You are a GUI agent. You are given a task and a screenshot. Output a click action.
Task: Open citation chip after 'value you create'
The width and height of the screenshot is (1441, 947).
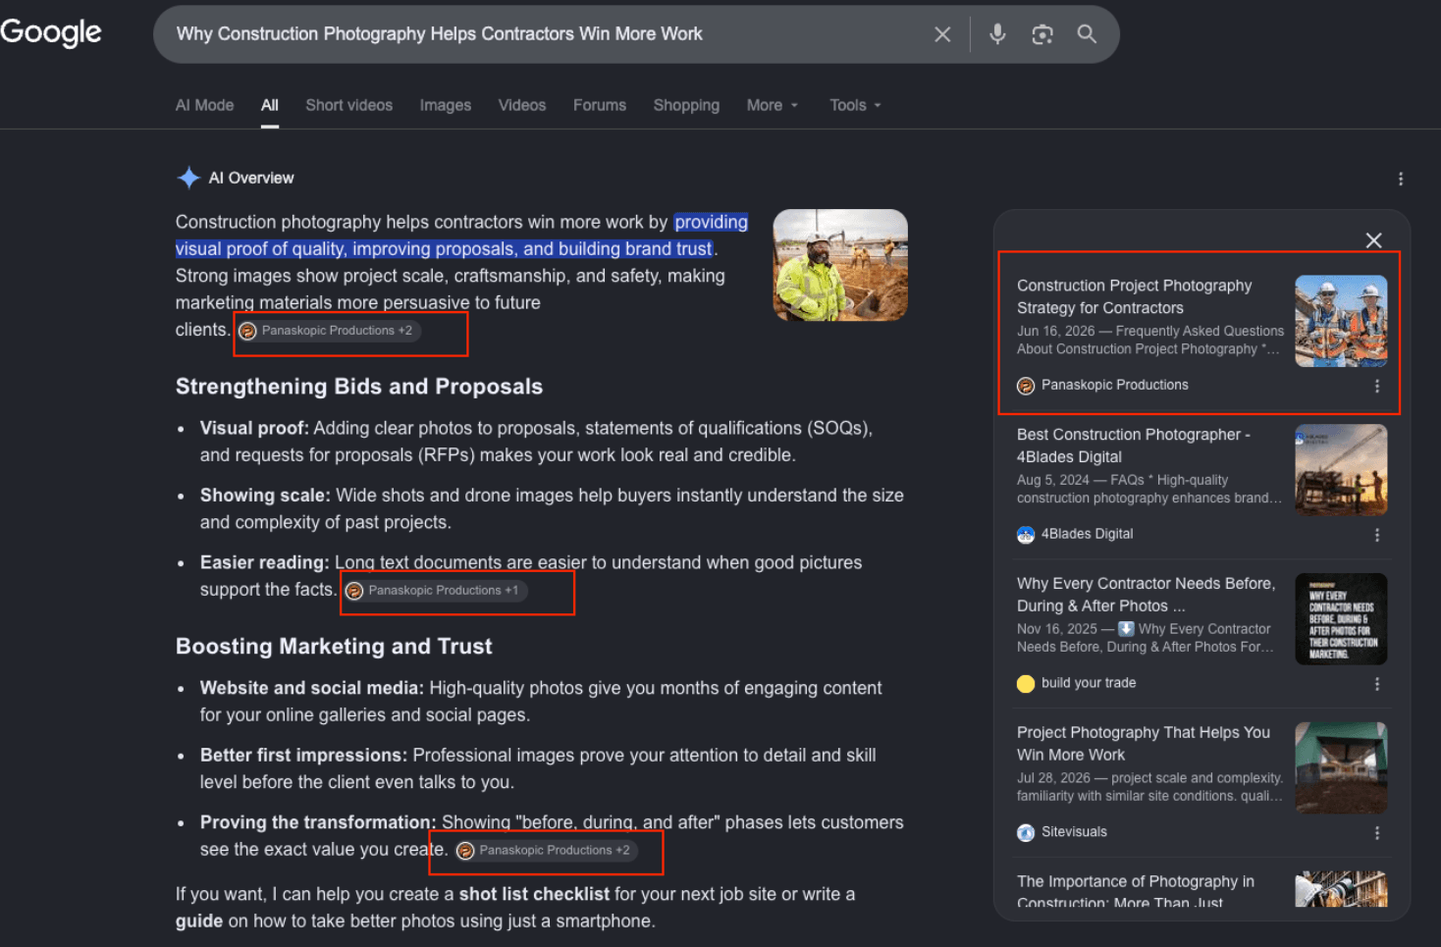tap(546, 851)
